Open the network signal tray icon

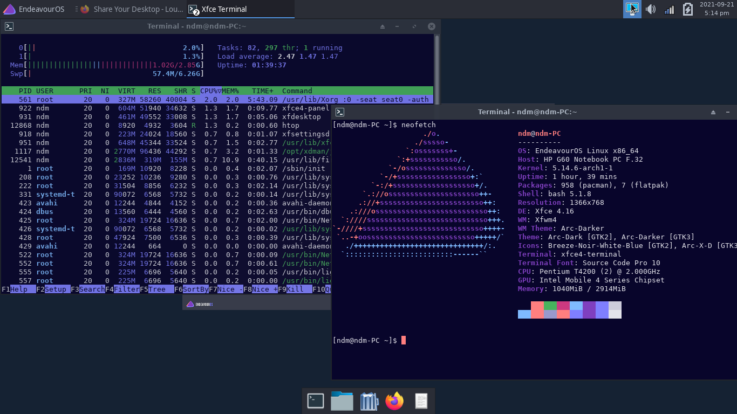point(669,9)
